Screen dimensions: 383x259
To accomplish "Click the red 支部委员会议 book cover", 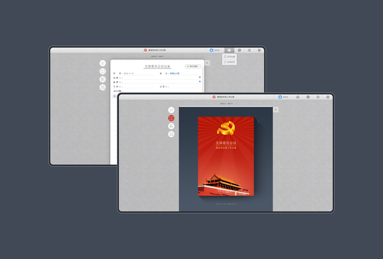I will 226,156.
